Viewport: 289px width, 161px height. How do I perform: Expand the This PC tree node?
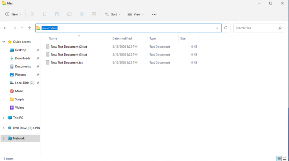point(4,118)
